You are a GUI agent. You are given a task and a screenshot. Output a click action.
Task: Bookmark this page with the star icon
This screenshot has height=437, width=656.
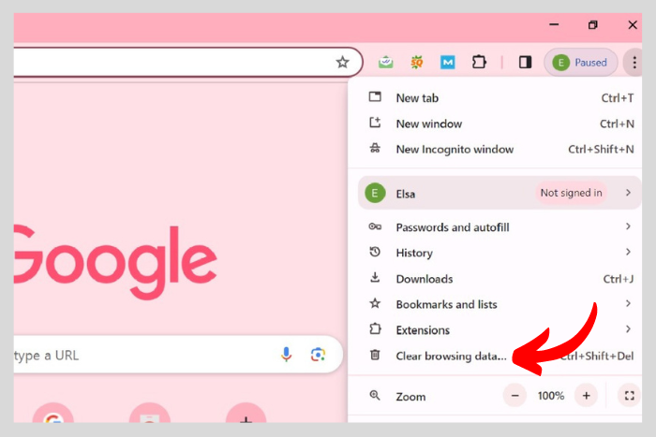[343, 63]
